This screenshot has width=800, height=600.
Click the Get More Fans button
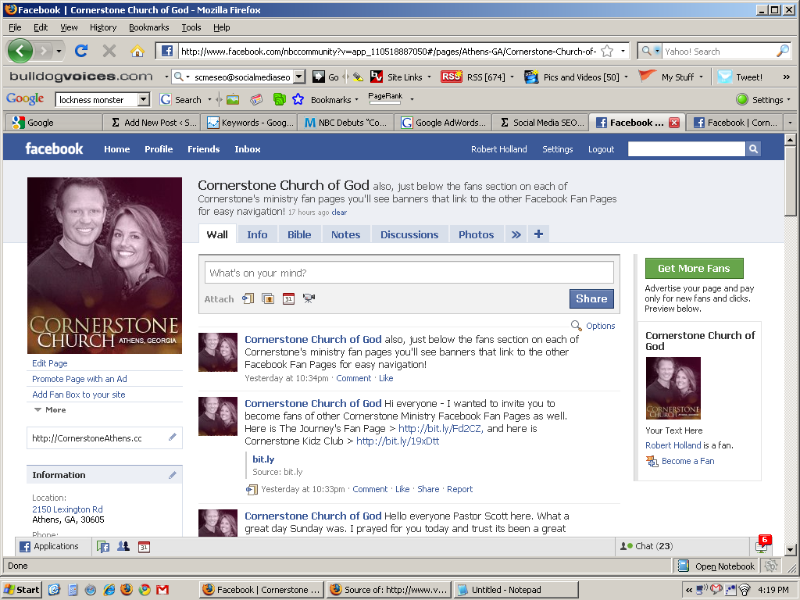[x=694, y=269]
